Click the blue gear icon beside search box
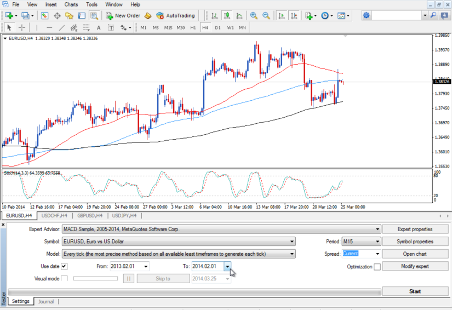The image size is (452, 310). click(367, 15)
